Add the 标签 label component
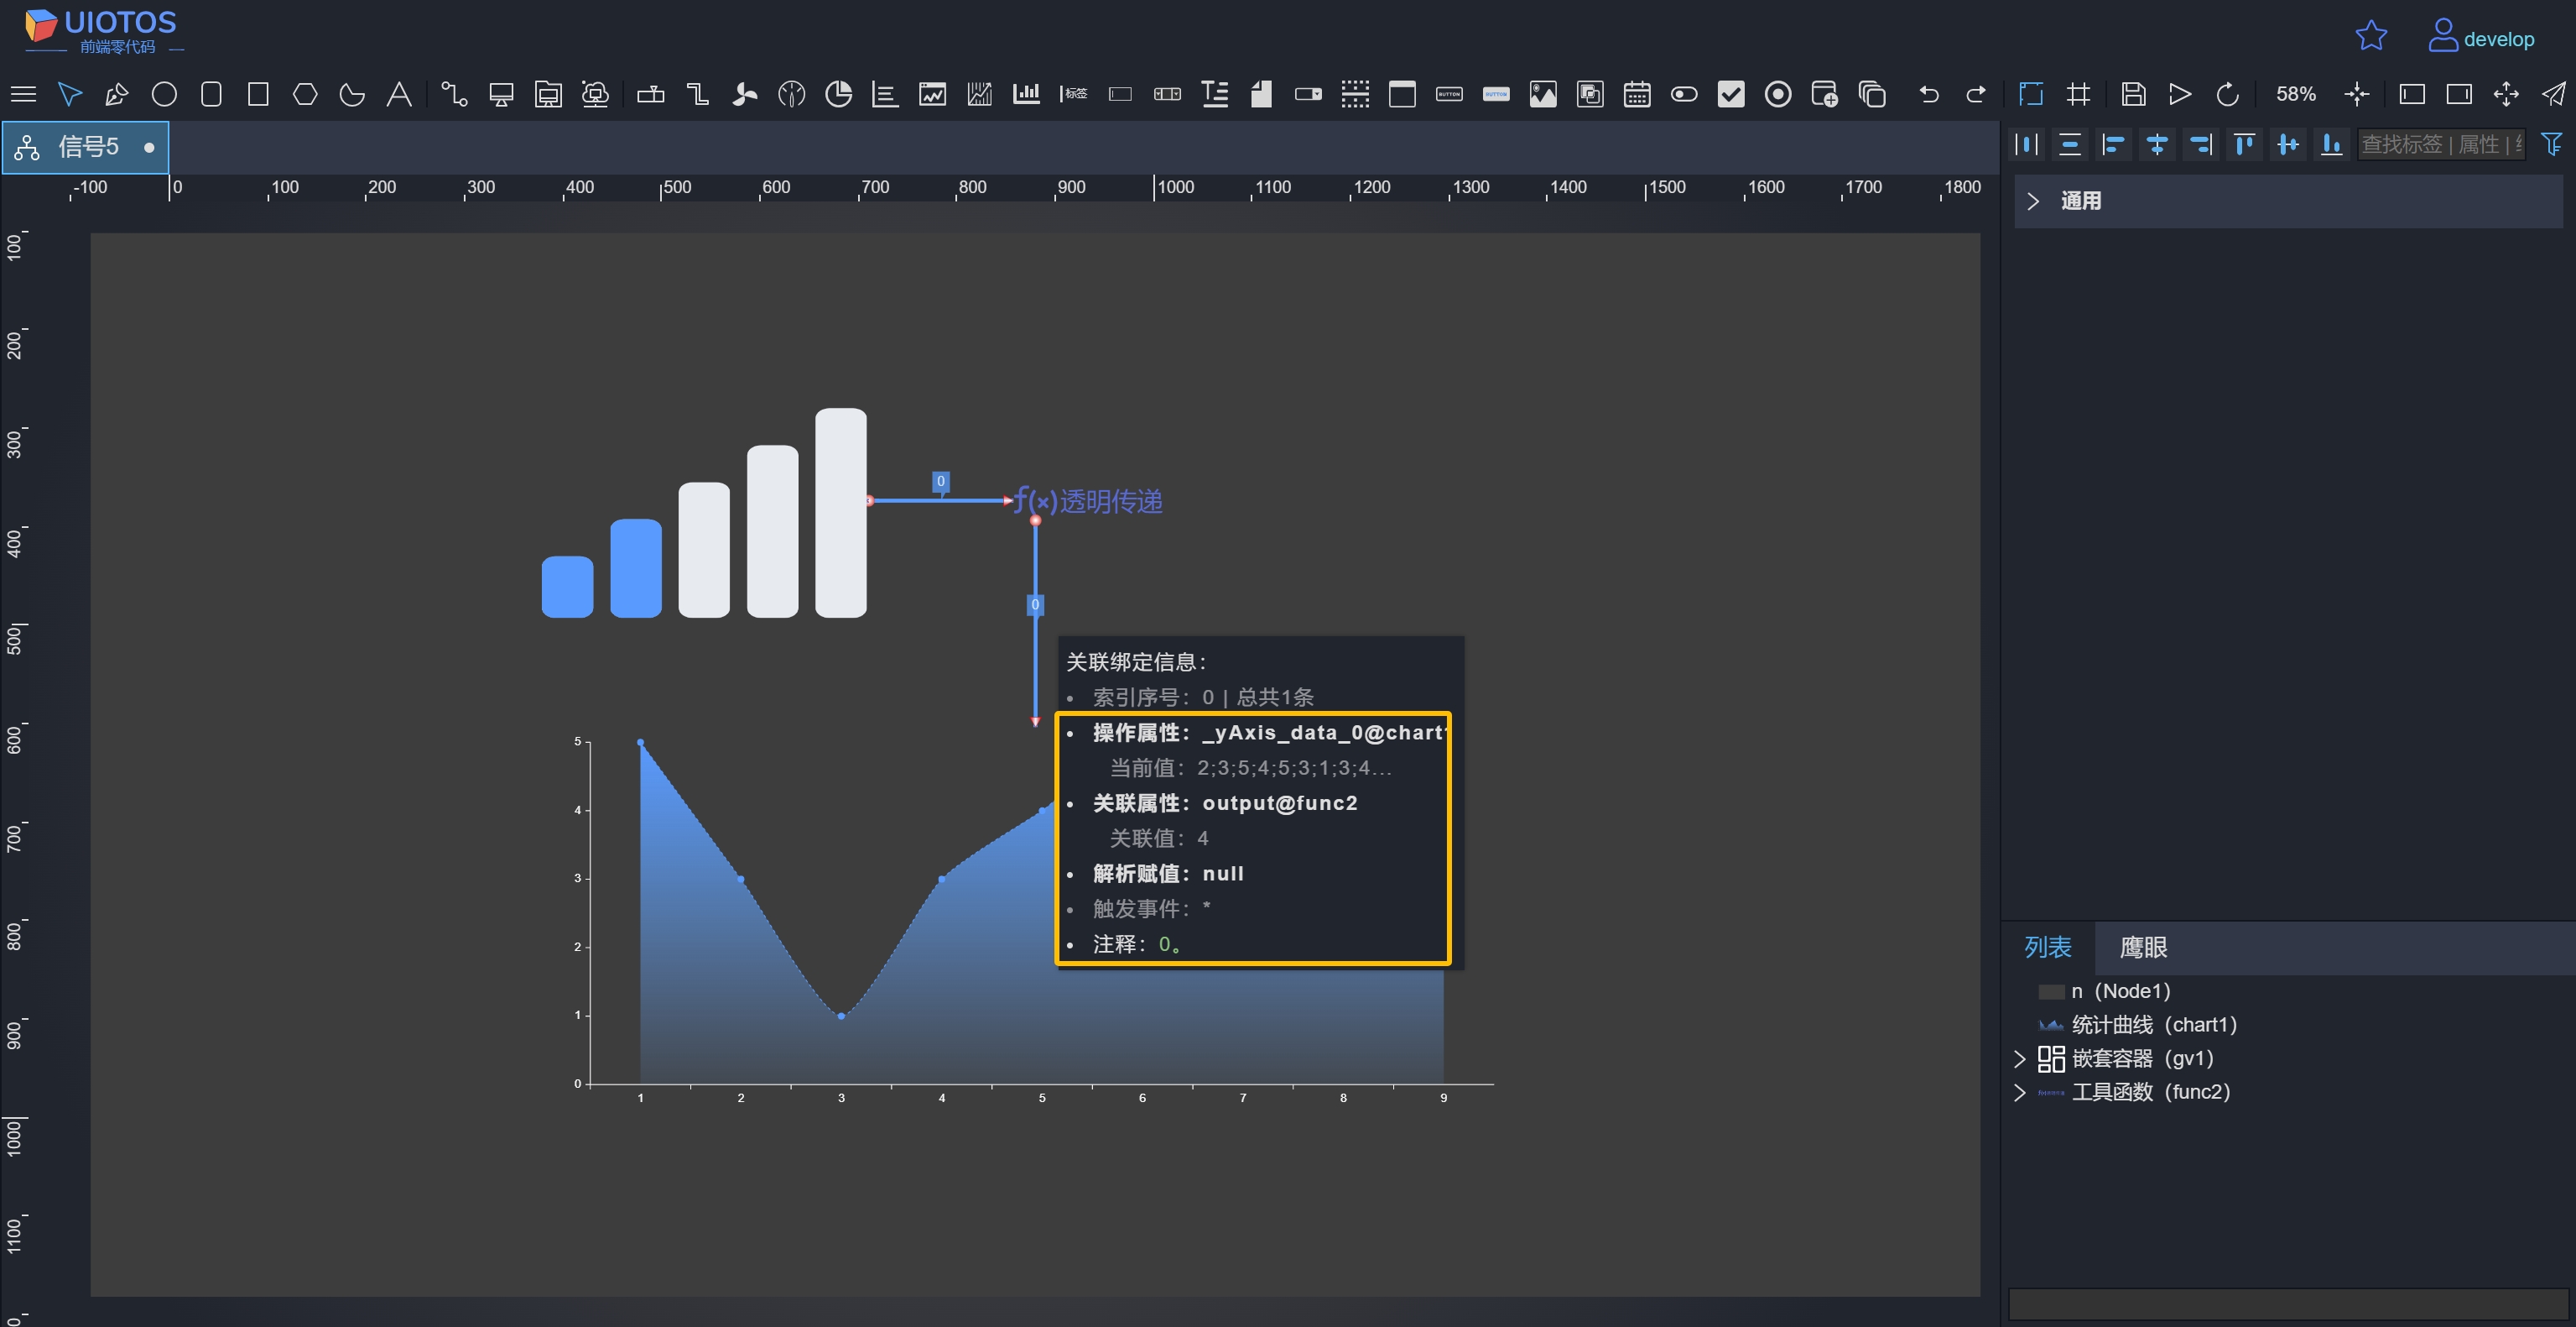The image size is (2576, 1327). pos(1073,94)
